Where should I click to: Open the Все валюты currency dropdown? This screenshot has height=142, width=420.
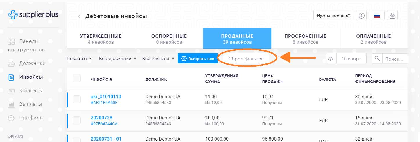(158, 59)
